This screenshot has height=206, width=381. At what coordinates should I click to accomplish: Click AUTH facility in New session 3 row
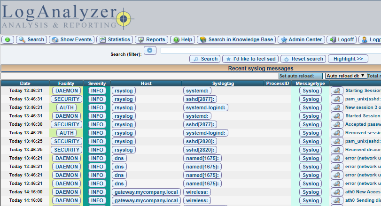(67, 107)
